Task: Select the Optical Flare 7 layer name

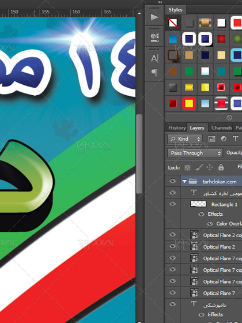Action: 219,293
